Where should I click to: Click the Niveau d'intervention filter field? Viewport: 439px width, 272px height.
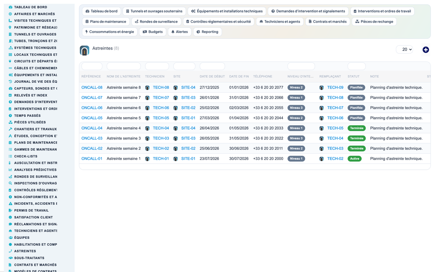point(301,66)
